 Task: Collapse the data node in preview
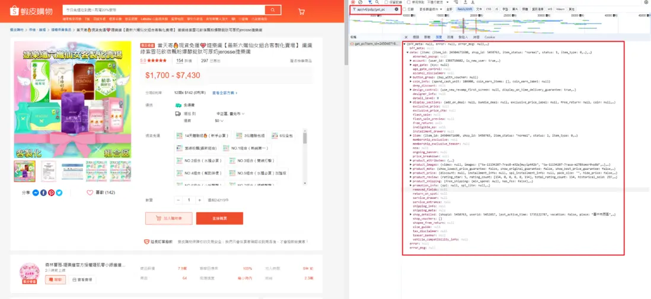coord(407,52)
